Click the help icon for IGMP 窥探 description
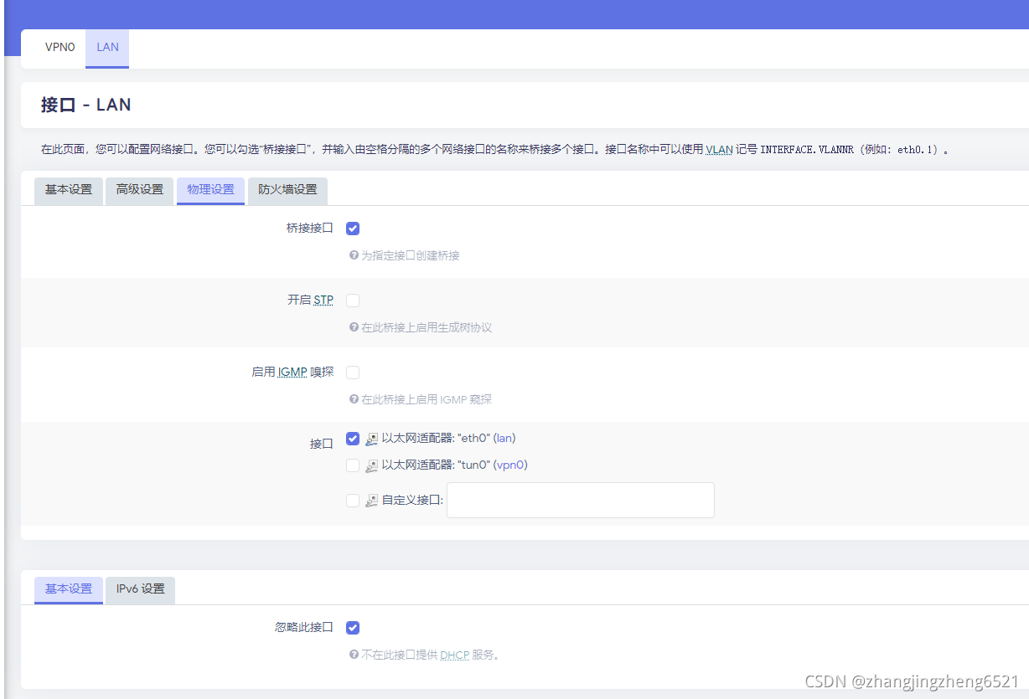This screenshot has width=1029, height=699. [x=353, y=399]
